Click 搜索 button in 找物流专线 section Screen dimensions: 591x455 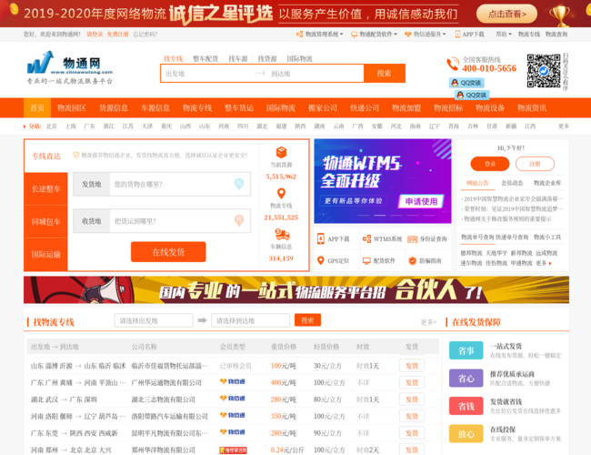307,320
